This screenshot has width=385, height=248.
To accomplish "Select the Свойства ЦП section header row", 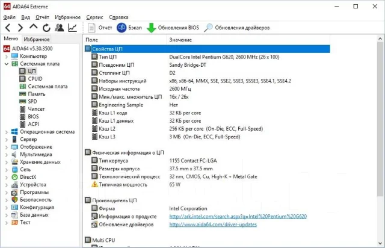I will [207, 49].
